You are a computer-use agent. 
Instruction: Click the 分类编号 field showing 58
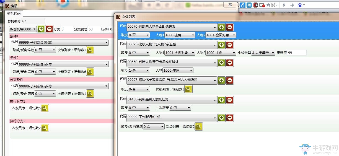94,29
